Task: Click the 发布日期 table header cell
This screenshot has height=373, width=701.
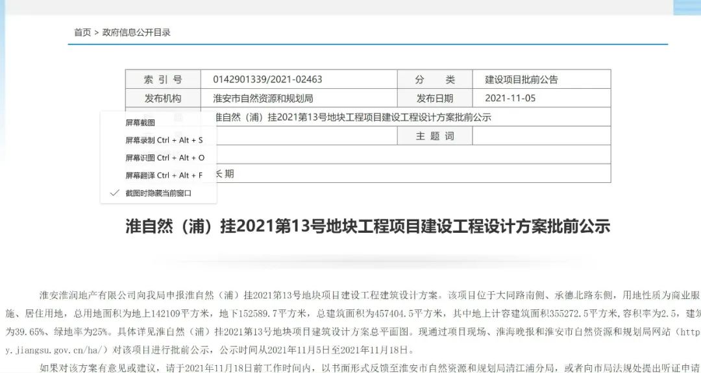Action: 435,98
